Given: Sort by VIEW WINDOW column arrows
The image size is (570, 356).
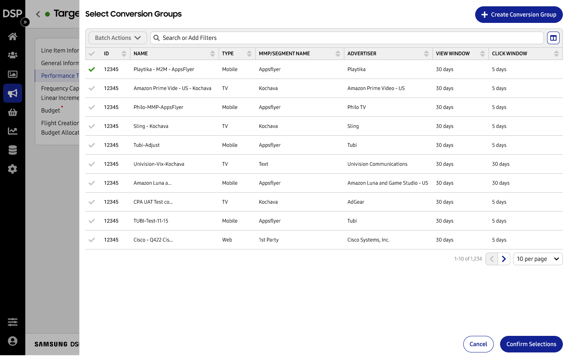Looking at the screenshot, I should 483,54.
